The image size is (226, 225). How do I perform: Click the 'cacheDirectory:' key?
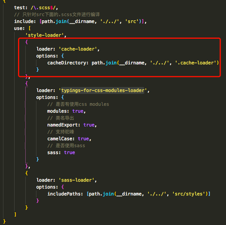point(68,63)
